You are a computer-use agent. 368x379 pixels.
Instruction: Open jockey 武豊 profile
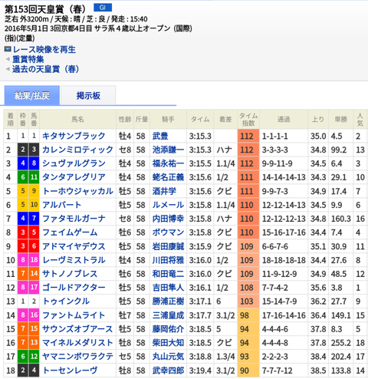pyautogui.click(x=160, y=136)
